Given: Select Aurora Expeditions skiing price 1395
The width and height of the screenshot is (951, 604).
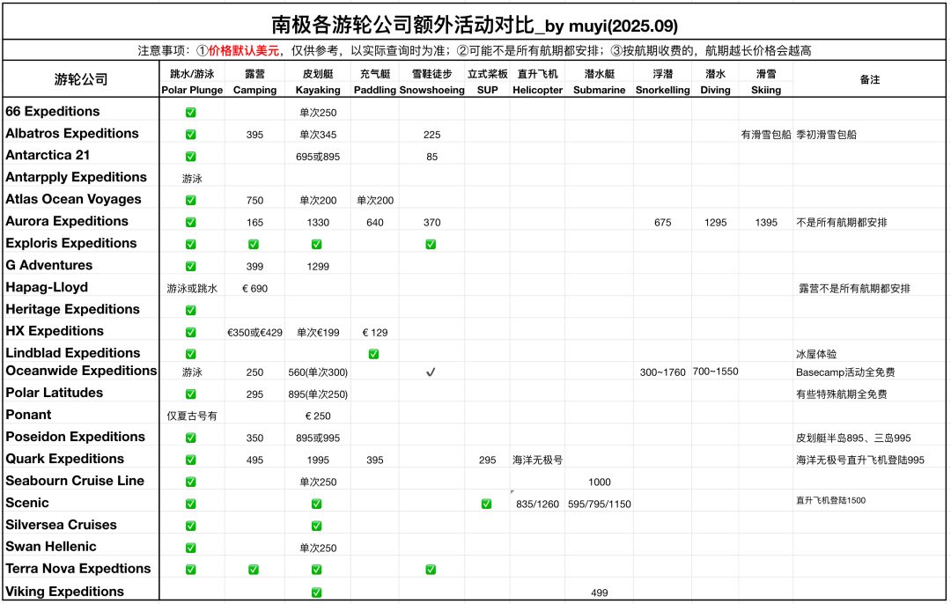Looking at the screenshot, I should [x=766, y=223].
